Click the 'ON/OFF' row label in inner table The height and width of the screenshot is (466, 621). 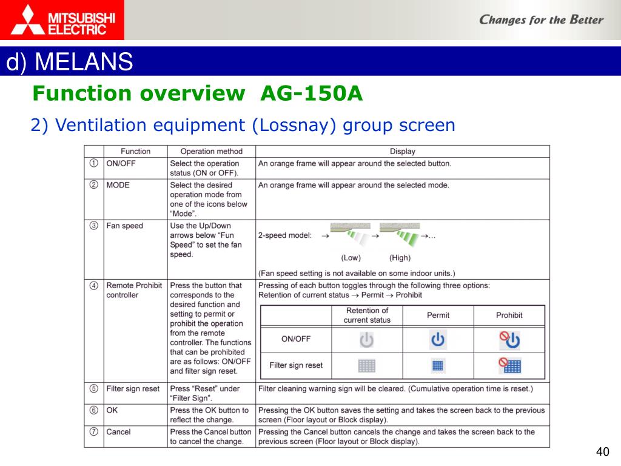pos(296,339)
